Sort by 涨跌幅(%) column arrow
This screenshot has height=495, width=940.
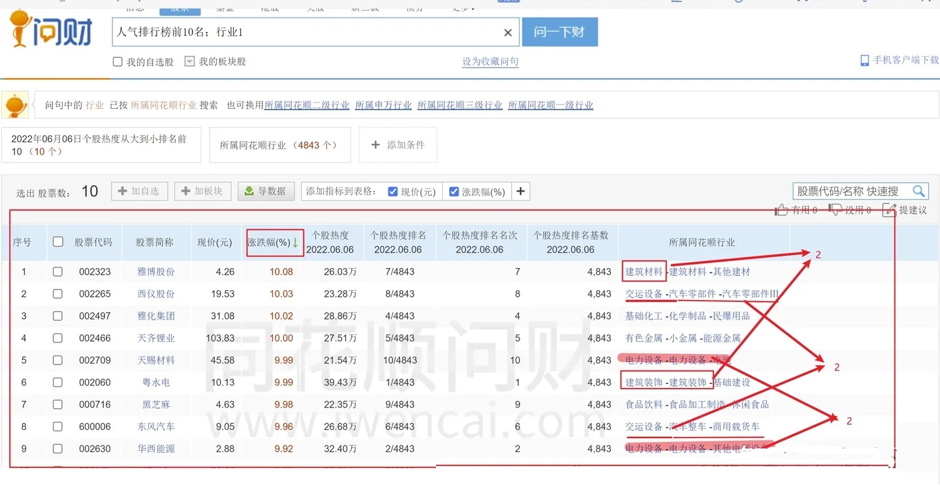coord(295,243)
